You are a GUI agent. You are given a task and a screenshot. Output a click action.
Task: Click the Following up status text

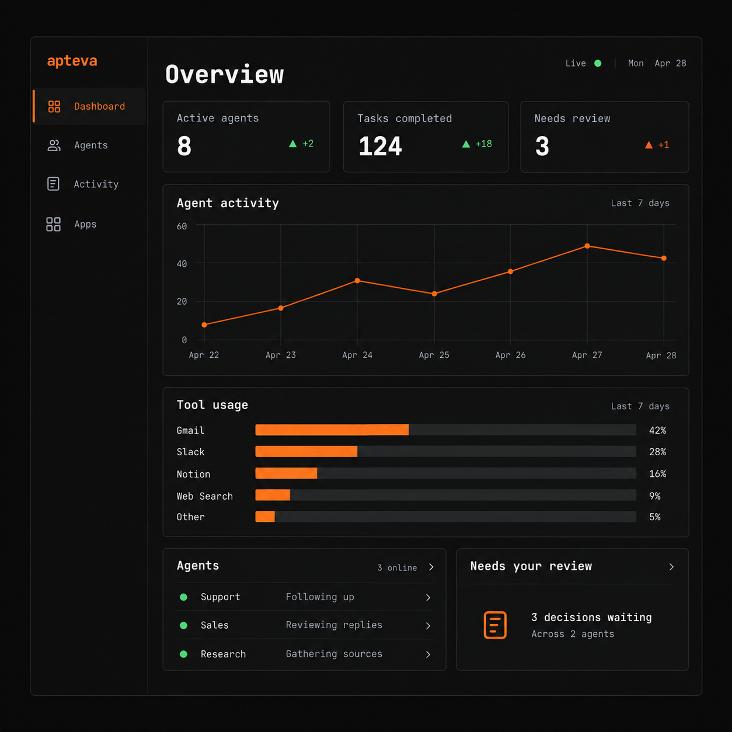point(320,597)
